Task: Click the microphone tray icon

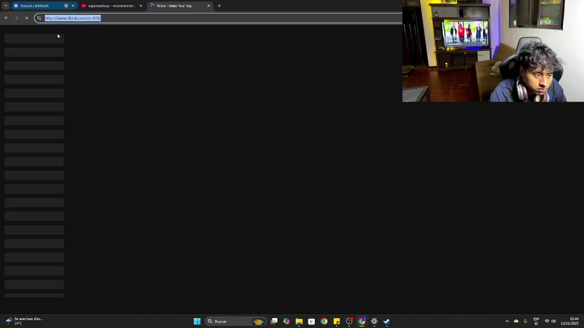Action: tap(525, 322)
